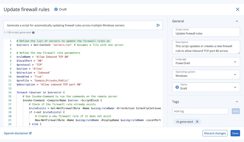This screenshot has height=142, width=244.
Task: Click the Draft icon in Status field
Action: click(177, 87)
